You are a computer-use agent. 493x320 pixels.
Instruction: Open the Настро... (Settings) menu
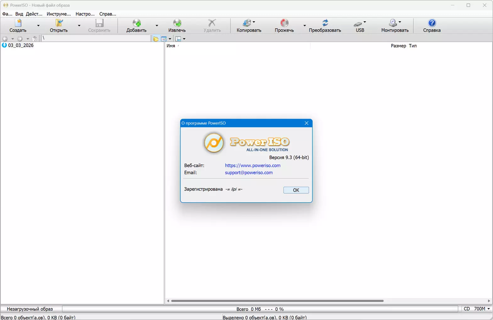pyautogui.click(x=85, y=14)
